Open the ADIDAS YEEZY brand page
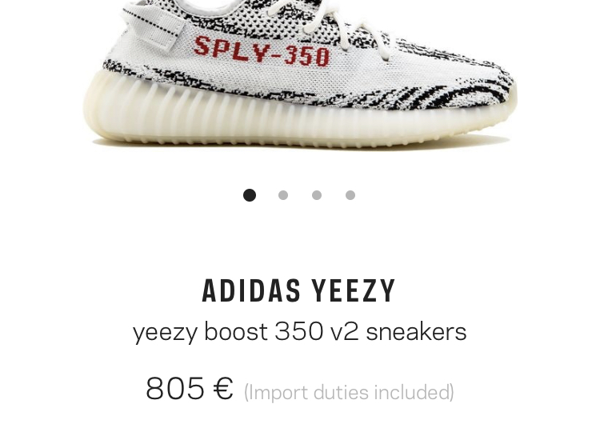600x428 pixels. click(x=298, y=290)
